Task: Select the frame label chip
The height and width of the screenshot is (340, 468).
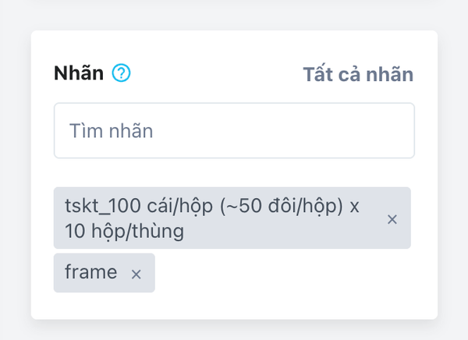Action: tap(91, 273)
